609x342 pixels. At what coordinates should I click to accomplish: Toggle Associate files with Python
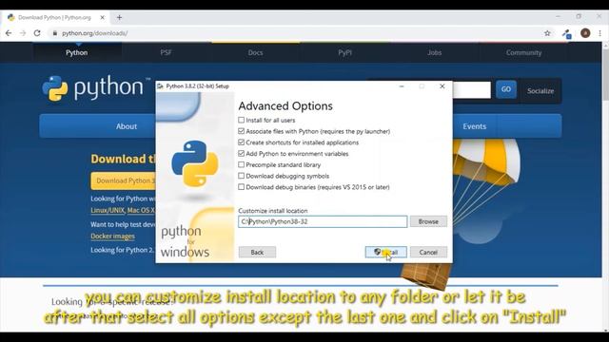pyautogui.click(x=241, y=131)
